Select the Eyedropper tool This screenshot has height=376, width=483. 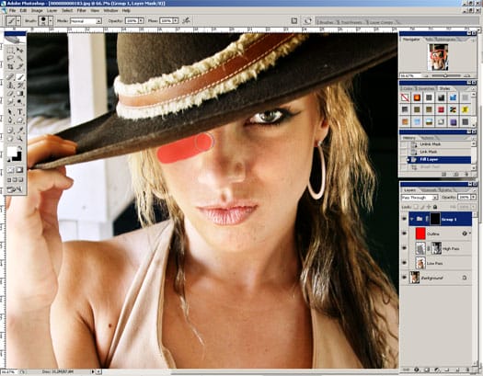pyautogui.click(x=20, y=131)
